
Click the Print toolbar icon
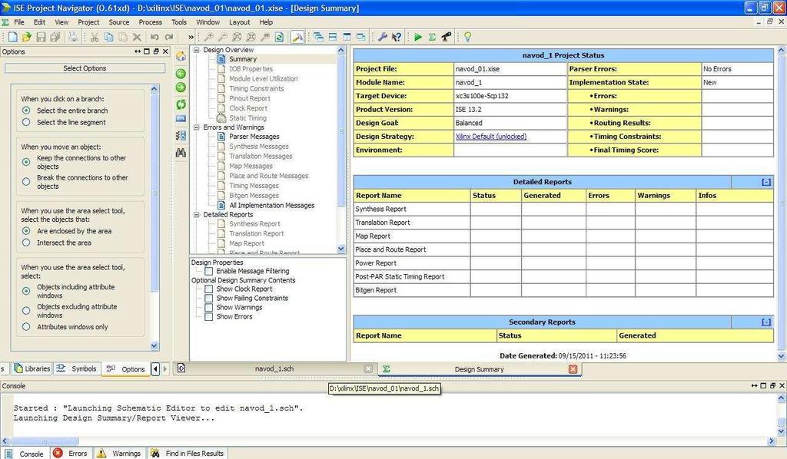click(x=73, y=37)
